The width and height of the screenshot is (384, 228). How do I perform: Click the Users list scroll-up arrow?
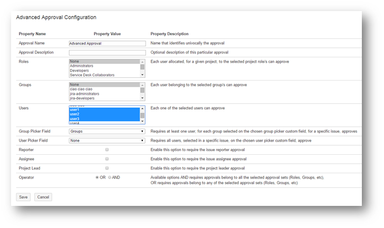(142, 108)
